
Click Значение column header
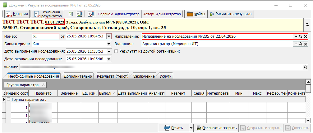(x=69, y=93)
